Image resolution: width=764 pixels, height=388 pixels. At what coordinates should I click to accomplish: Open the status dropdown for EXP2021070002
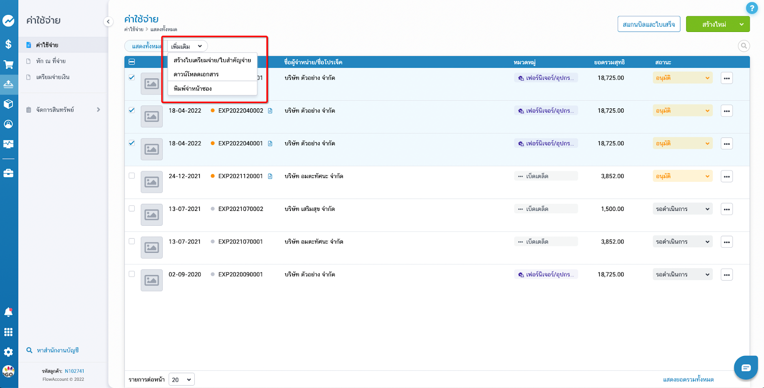click(x=682, y=209)
